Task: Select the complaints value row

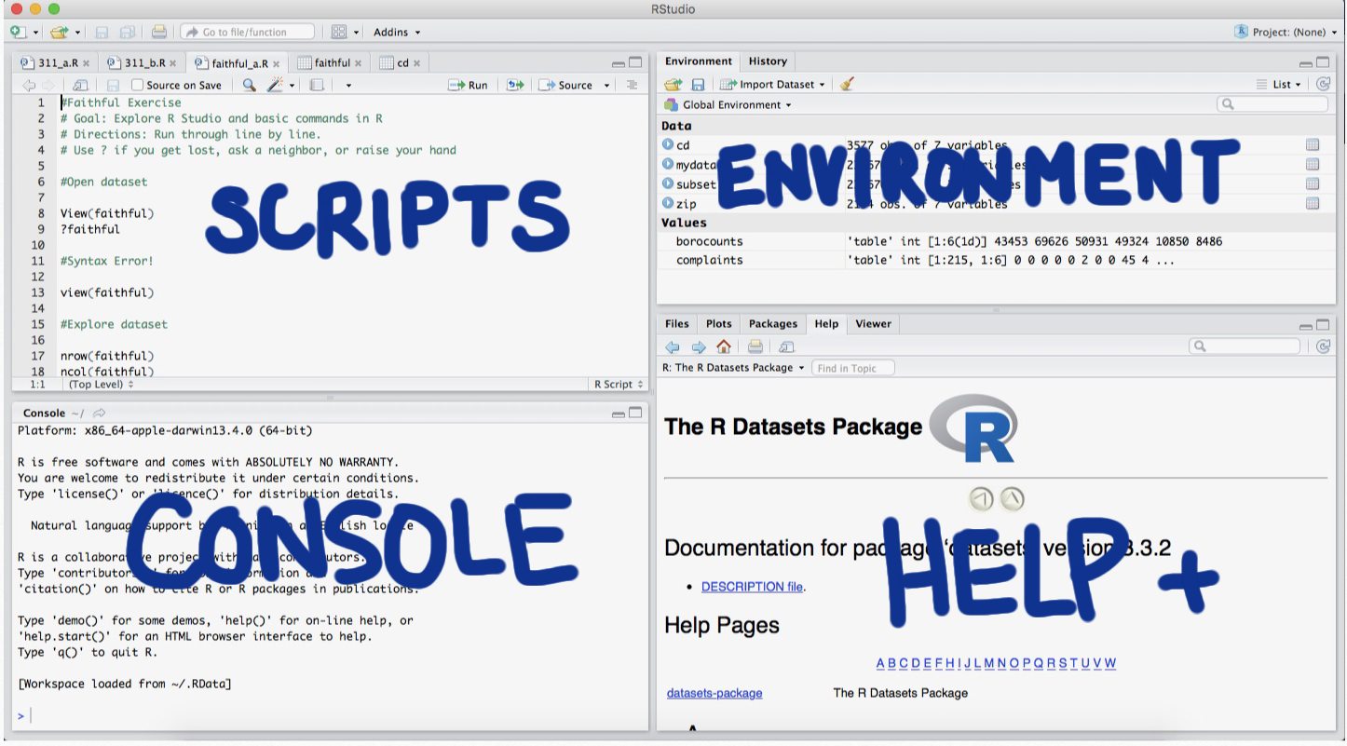Action: tap(997, 260)
